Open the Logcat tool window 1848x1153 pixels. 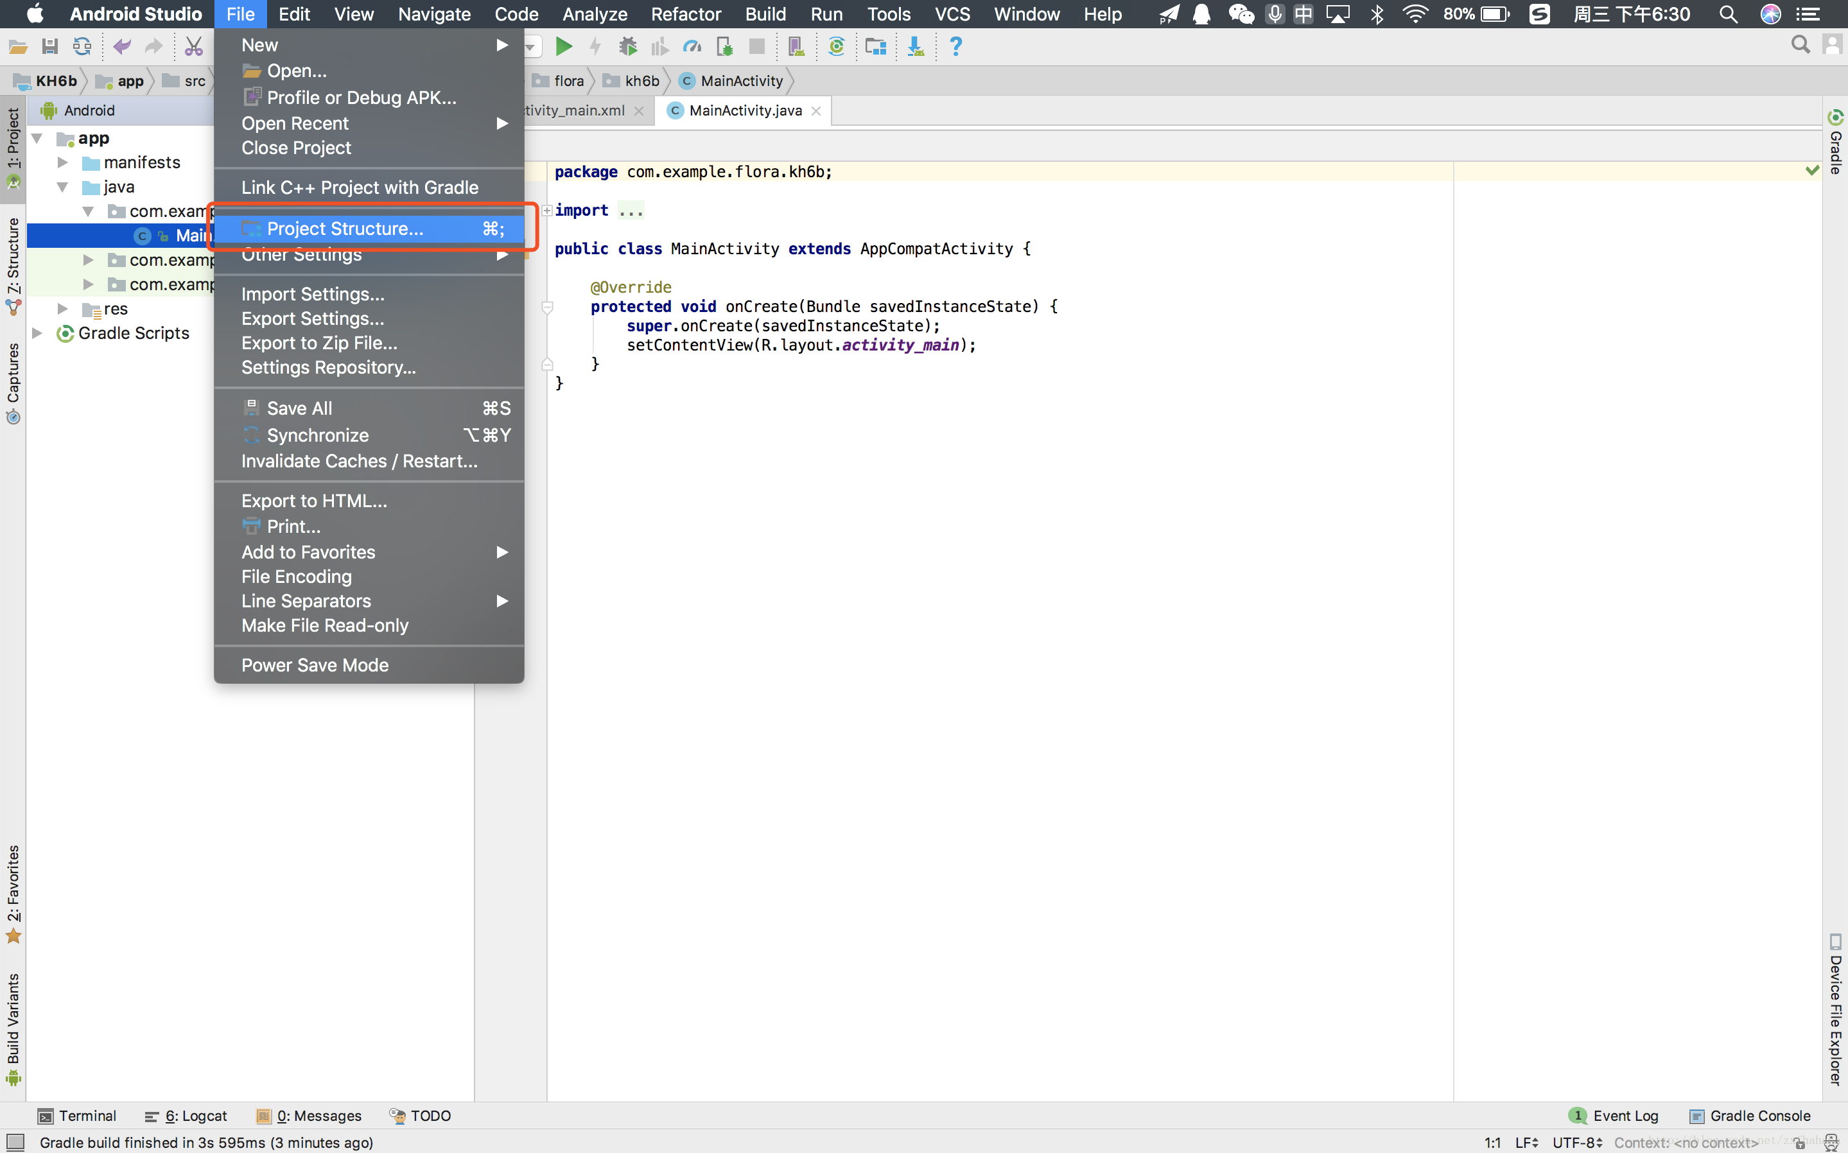click(186, 1116)
